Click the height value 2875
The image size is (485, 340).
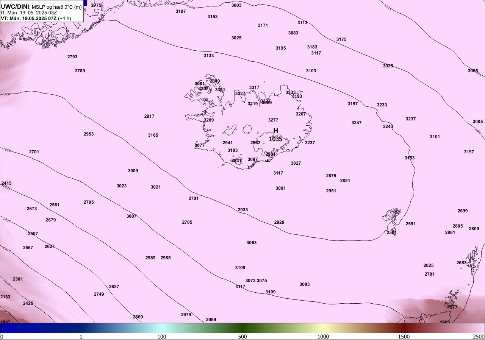point(331,176)
